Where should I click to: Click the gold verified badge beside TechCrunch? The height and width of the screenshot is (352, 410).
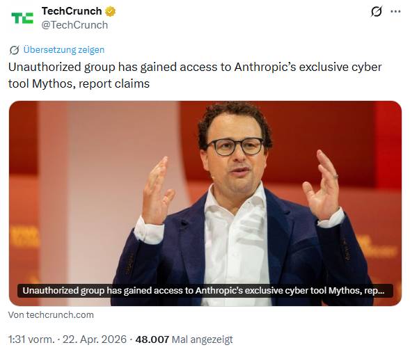[x=110, y=12]
